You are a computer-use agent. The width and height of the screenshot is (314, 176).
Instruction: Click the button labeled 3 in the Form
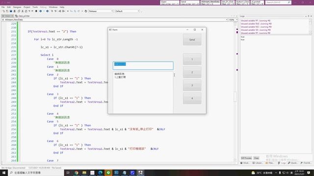pos(192,85)
